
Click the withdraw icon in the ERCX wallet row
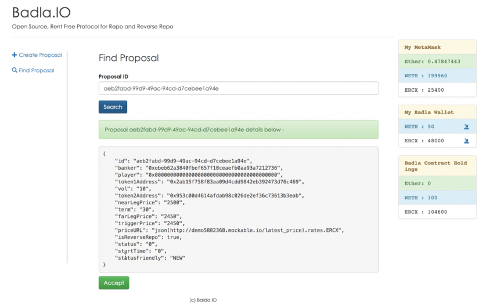point(466,141)
